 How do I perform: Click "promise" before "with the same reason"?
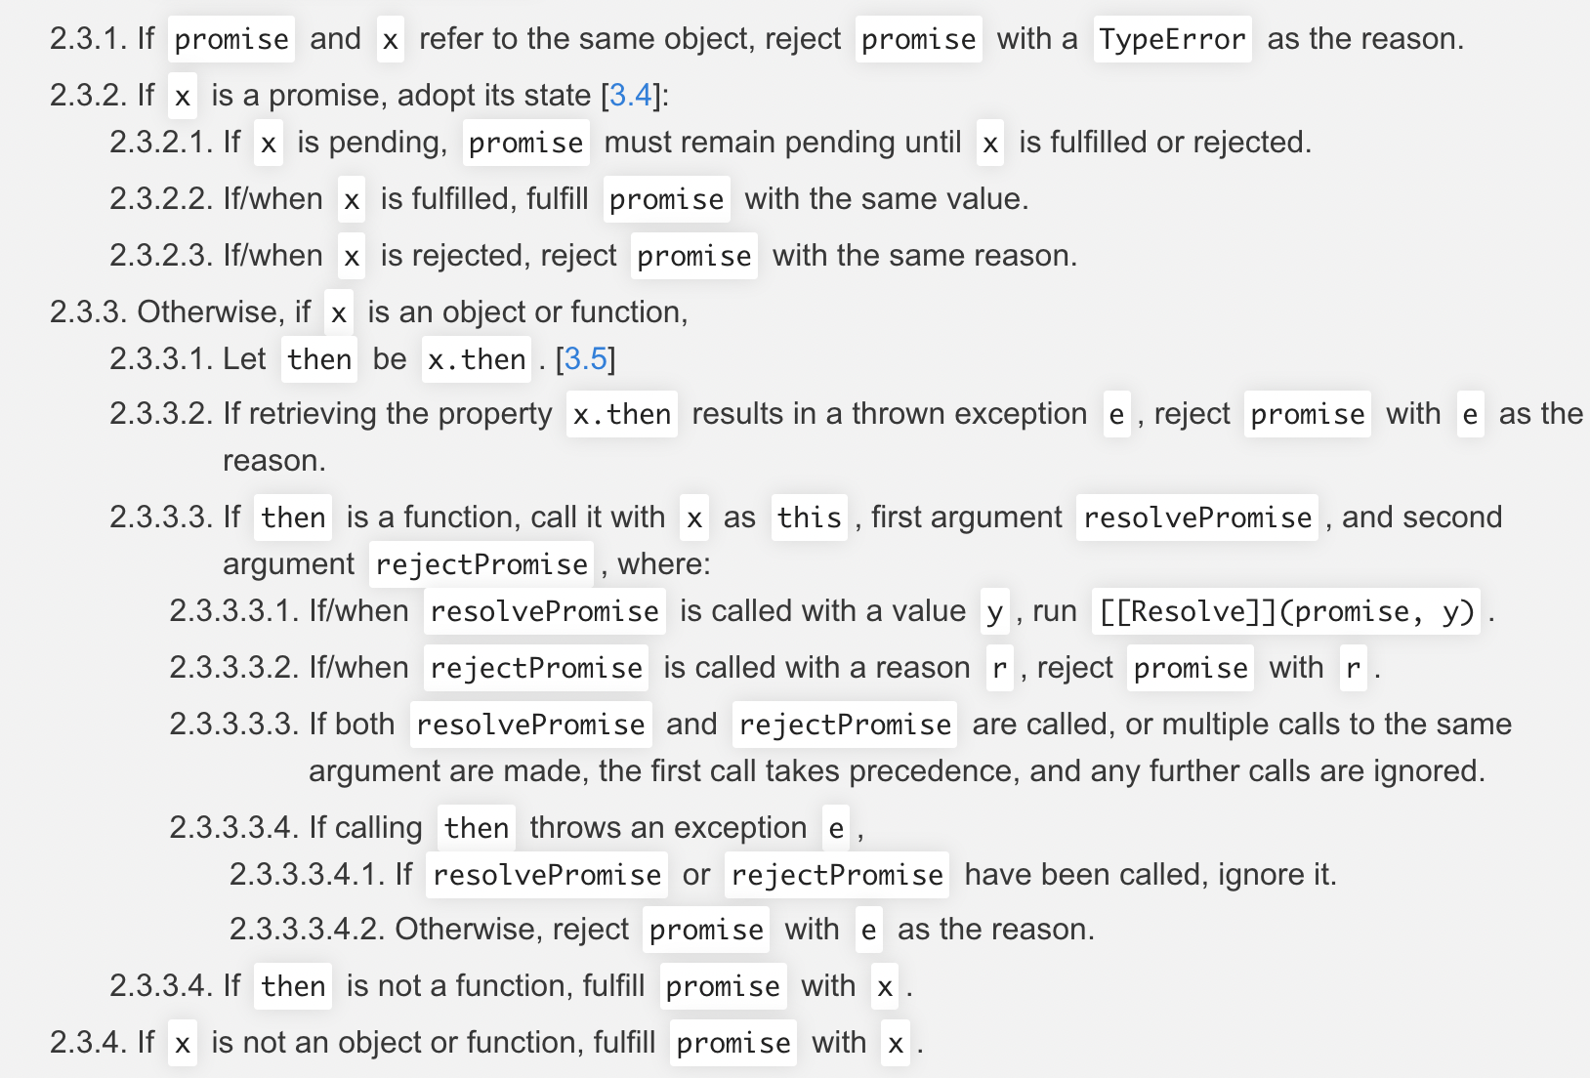[693, 256]
